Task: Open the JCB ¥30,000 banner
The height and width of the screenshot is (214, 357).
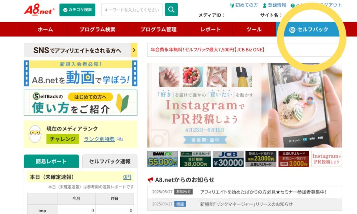Action: tap(228, 159)
